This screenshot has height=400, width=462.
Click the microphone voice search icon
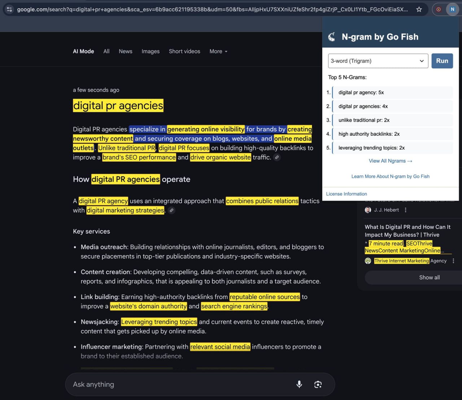299,384
